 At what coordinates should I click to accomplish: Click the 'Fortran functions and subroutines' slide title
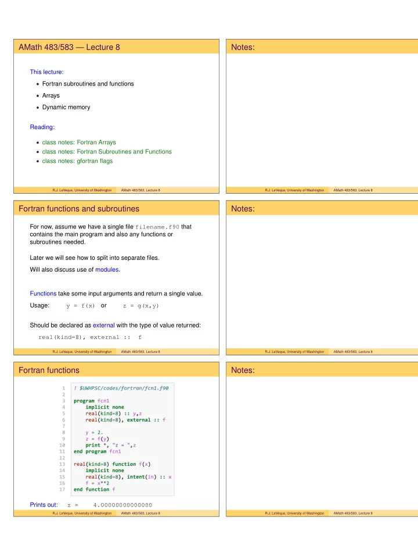point(79,208)
